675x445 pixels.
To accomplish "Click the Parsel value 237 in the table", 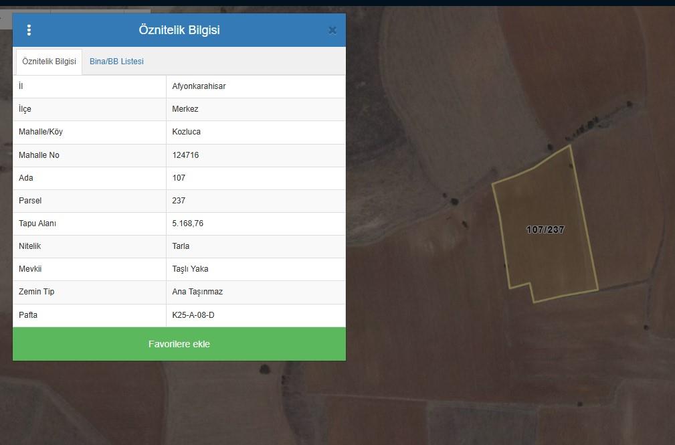I will pyautogui.click(x=179, y=201).
